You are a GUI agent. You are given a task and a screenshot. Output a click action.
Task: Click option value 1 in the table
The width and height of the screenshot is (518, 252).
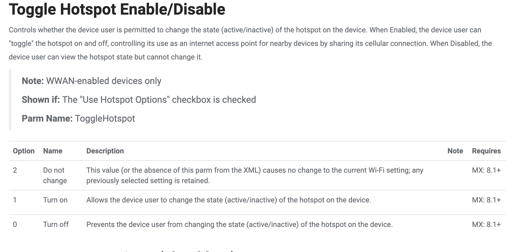point(15,200)
